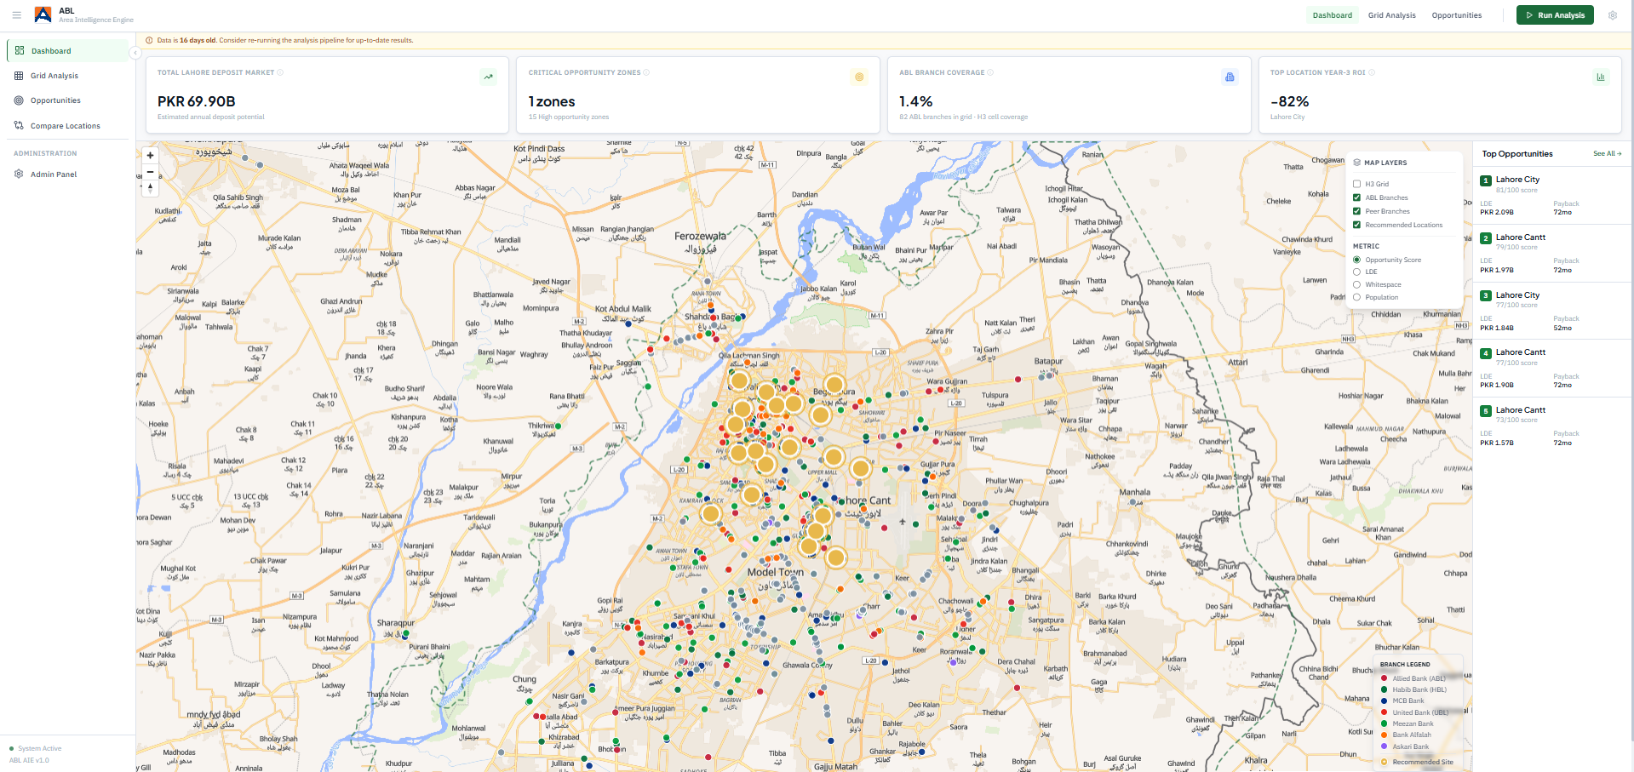
Task: Click the info icon beside Critical Opportunity Zones
Action: [x=646, y=72]
